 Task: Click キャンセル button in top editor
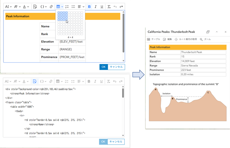116,67
